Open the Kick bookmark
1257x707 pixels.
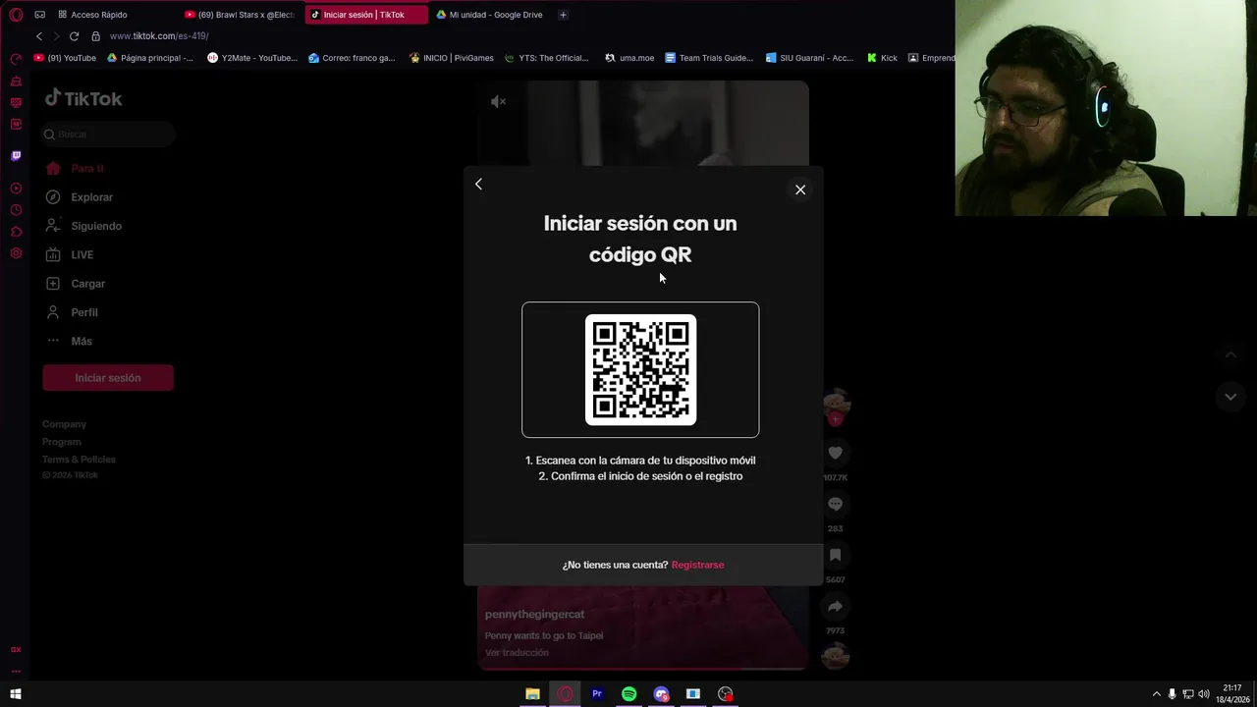tap(882, 58)
